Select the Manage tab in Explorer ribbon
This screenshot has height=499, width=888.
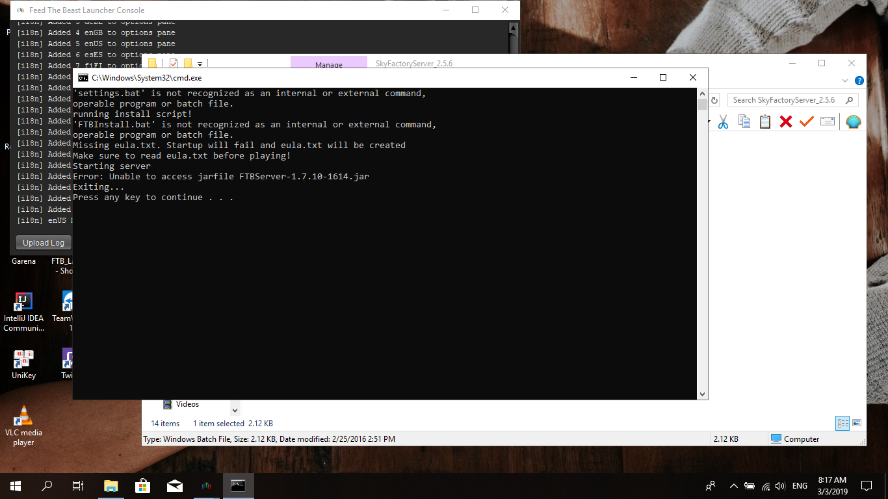pos(329,62)
